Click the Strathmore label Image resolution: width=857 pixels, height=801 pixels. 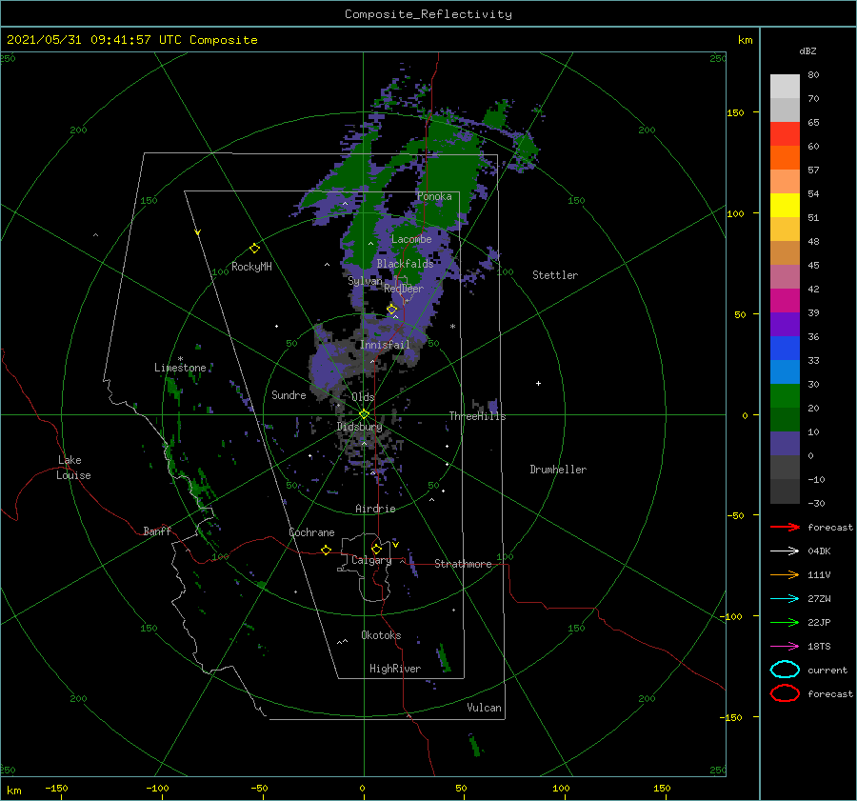tap(463, 564)
